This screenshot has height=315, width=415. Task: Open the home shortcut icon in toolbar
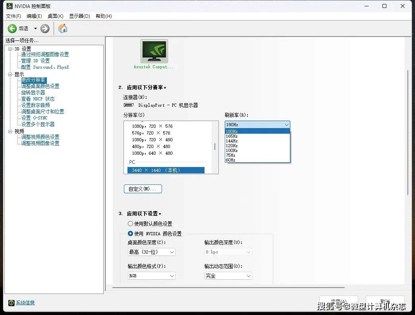[62, 28]
